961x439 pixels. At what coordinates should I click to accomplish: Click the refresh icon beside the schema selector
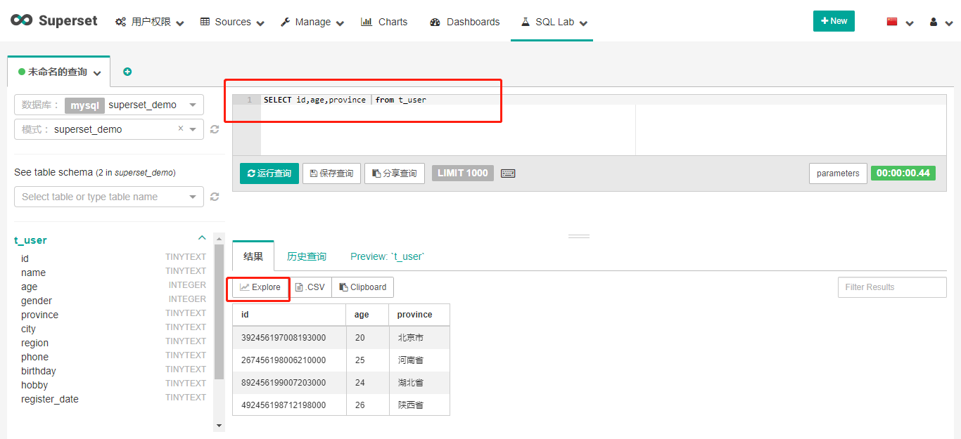click(215, 129)
